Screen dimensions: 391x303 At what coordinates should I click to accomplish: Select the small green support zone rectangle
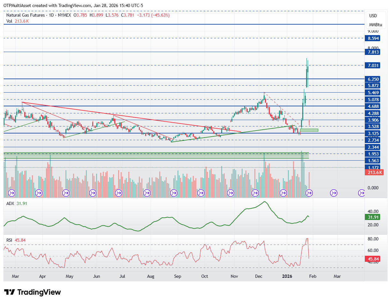tap(309, 130)
